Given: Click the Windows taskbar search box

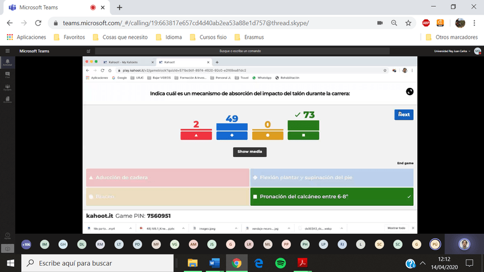Looking at the screenshot, I should click(x=98, y=263).
